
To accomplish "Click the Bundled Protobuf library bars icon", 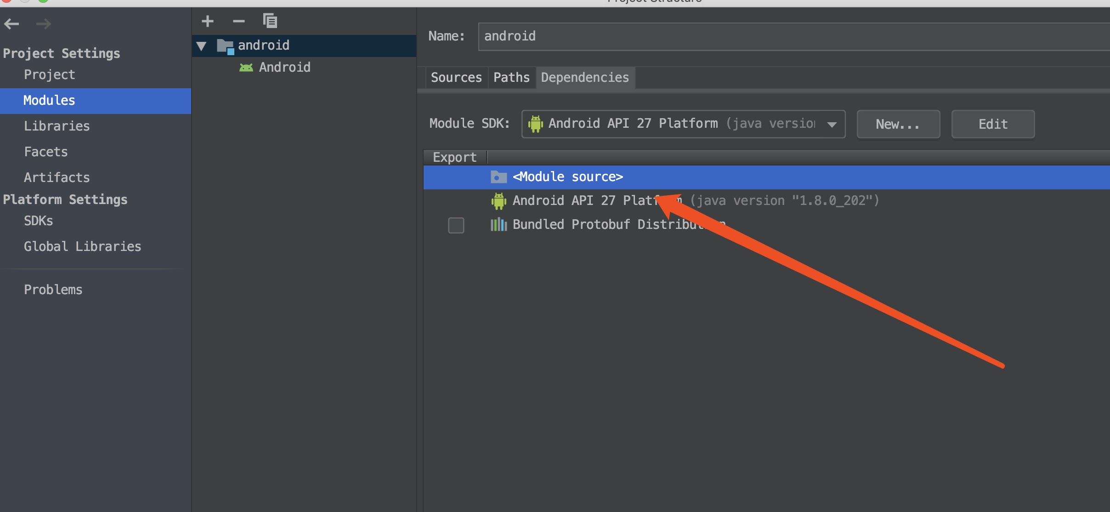I will click(498, 225).
